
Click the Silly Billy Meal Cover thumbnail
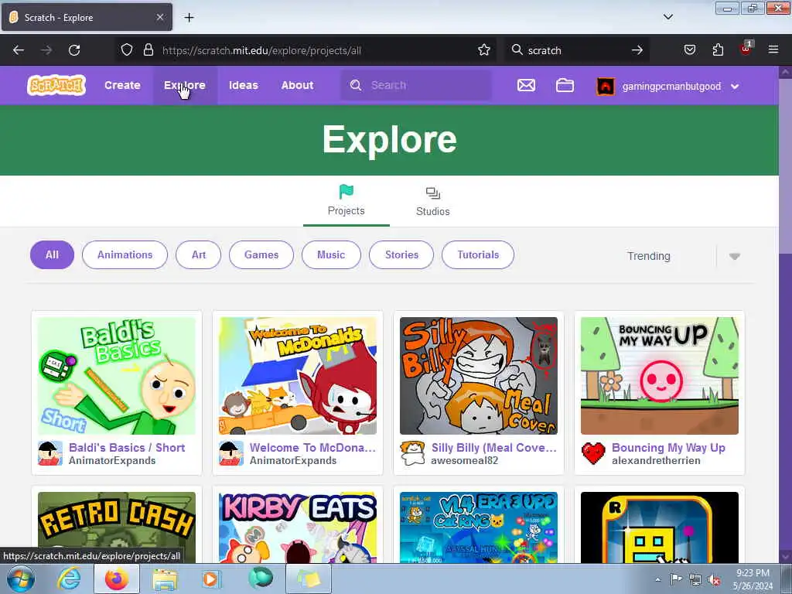[x=478, y=376]
